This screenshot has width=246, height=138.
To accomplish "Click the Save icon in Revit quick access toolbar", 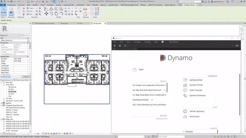I will click(11, 2).
